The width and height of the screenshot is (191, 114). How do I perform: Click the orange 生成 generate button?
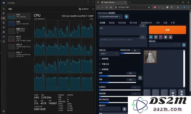[x=167, y=30]
